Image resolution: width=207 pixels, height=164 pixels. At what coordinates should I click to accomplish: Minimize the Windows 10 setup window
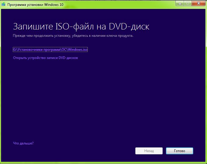(180, 3)
